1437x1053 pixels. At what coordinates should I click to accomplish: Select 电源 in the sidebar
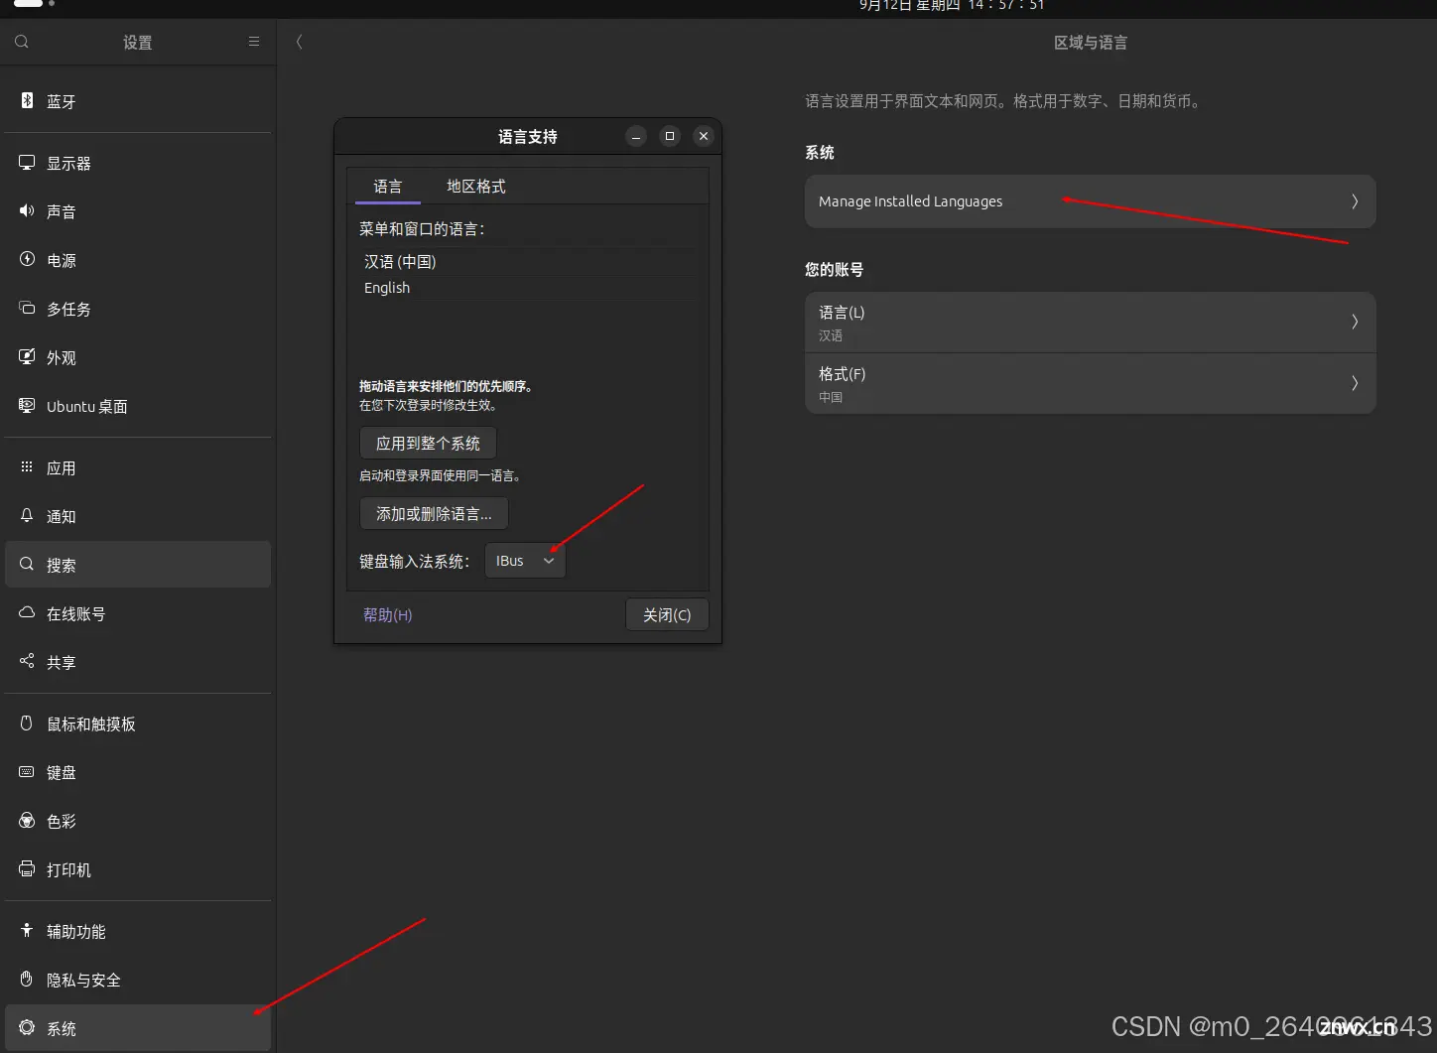click(x=138, y=260)
